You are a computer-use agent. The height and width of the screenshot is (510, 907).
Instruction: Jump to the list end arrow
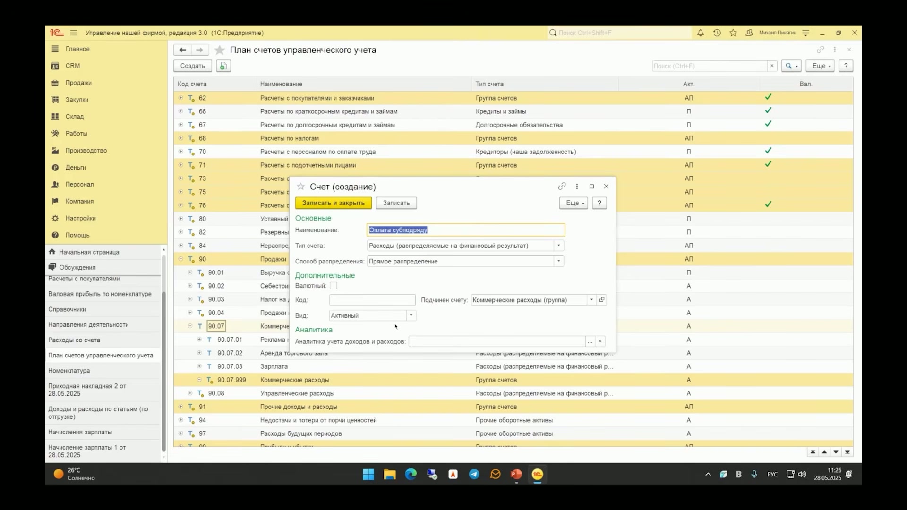pos(847,452)
